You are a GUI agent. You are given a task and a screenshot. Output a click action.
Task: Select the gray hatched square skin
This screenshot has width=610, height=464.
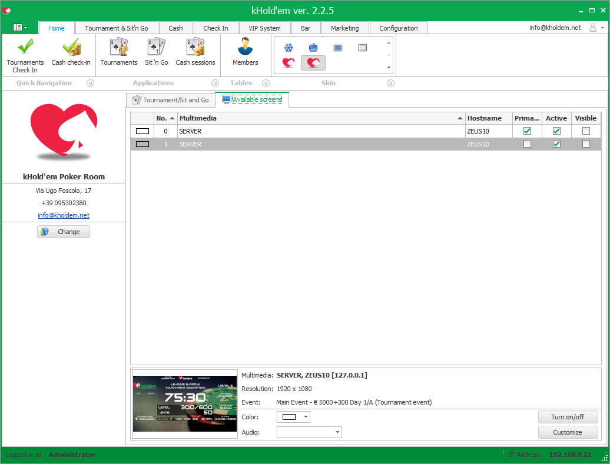point(363,48)
